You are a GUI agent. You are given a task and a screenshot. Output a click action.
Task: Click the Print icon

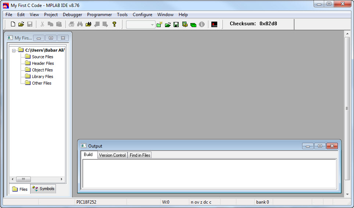coord(72,24)
